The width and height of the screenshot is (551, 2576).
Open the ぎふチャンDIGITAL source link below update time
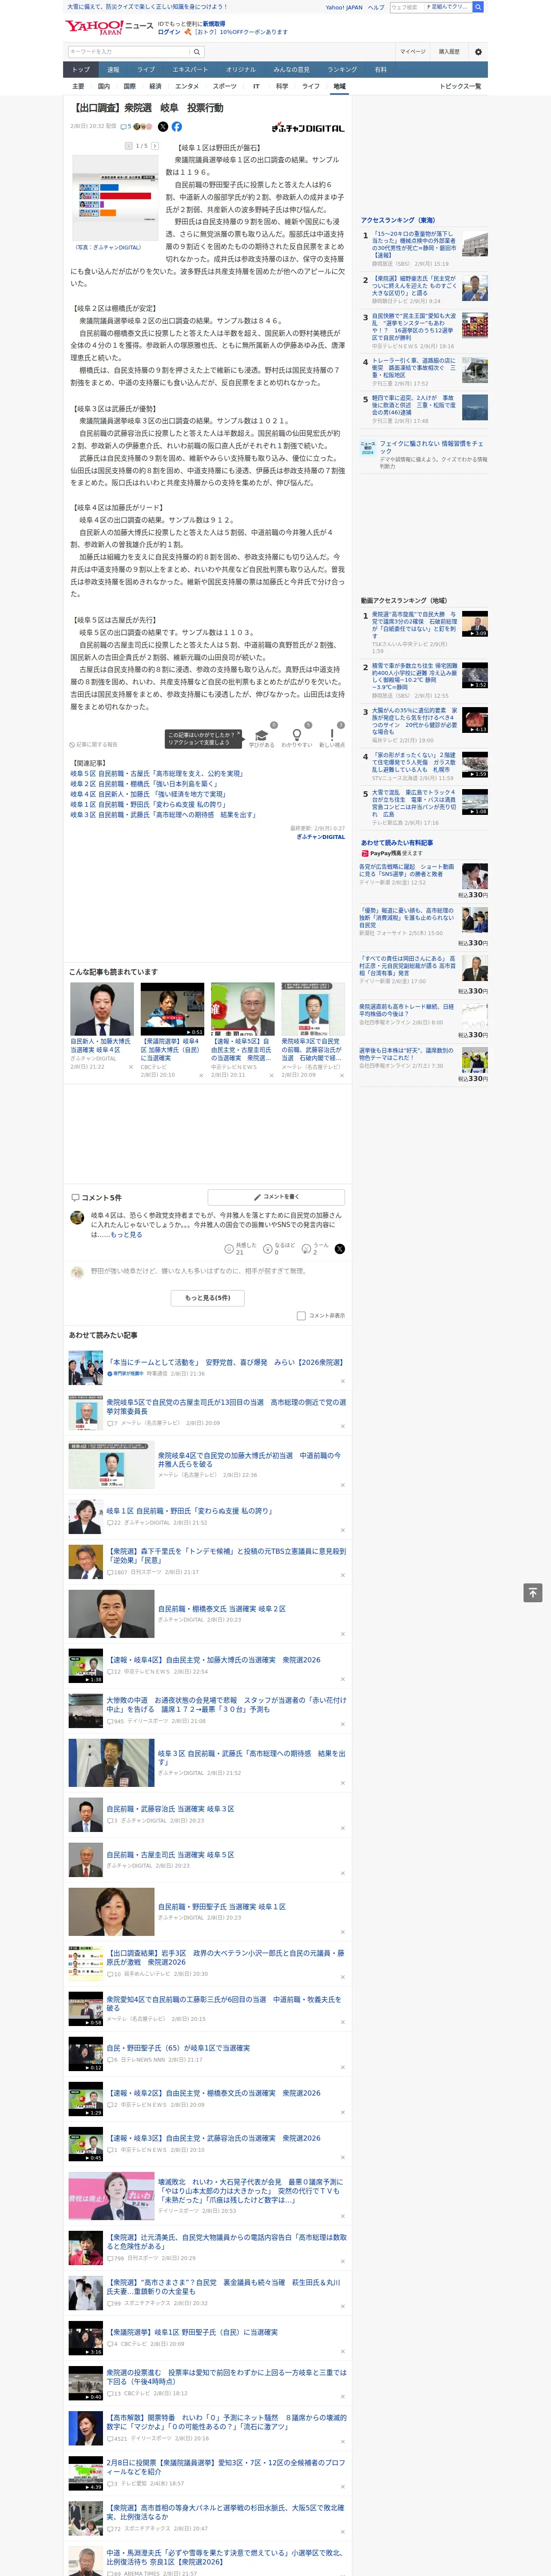(x=320, y=837)
